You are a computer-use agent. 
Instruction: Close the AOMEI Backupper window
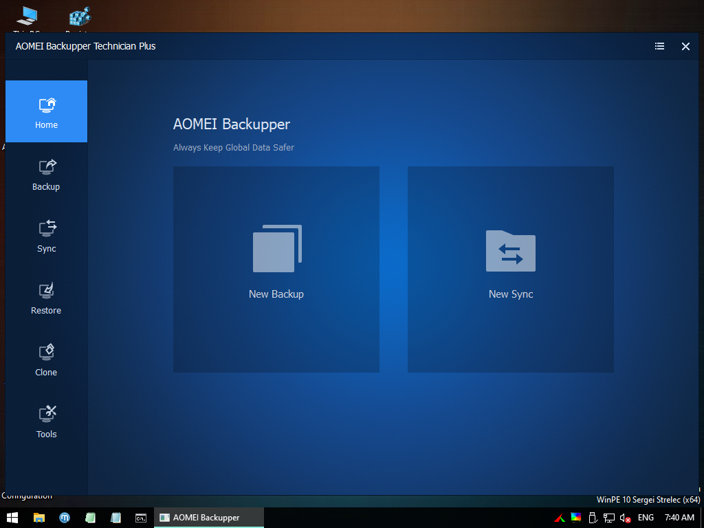685,46
